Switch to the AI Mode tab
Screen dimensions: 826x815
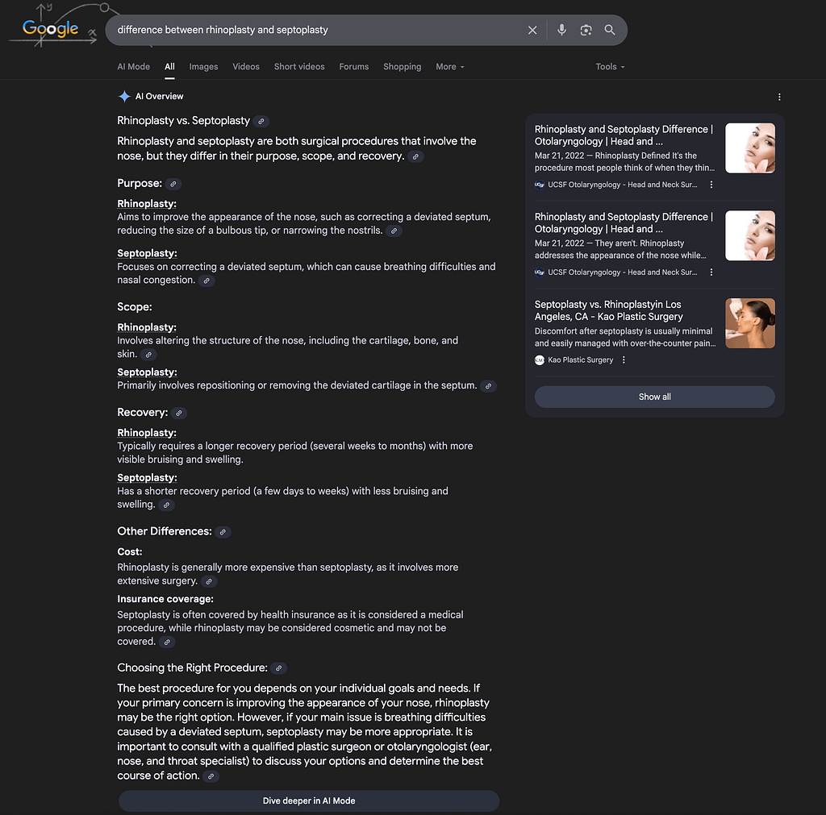tap(133, 67)
